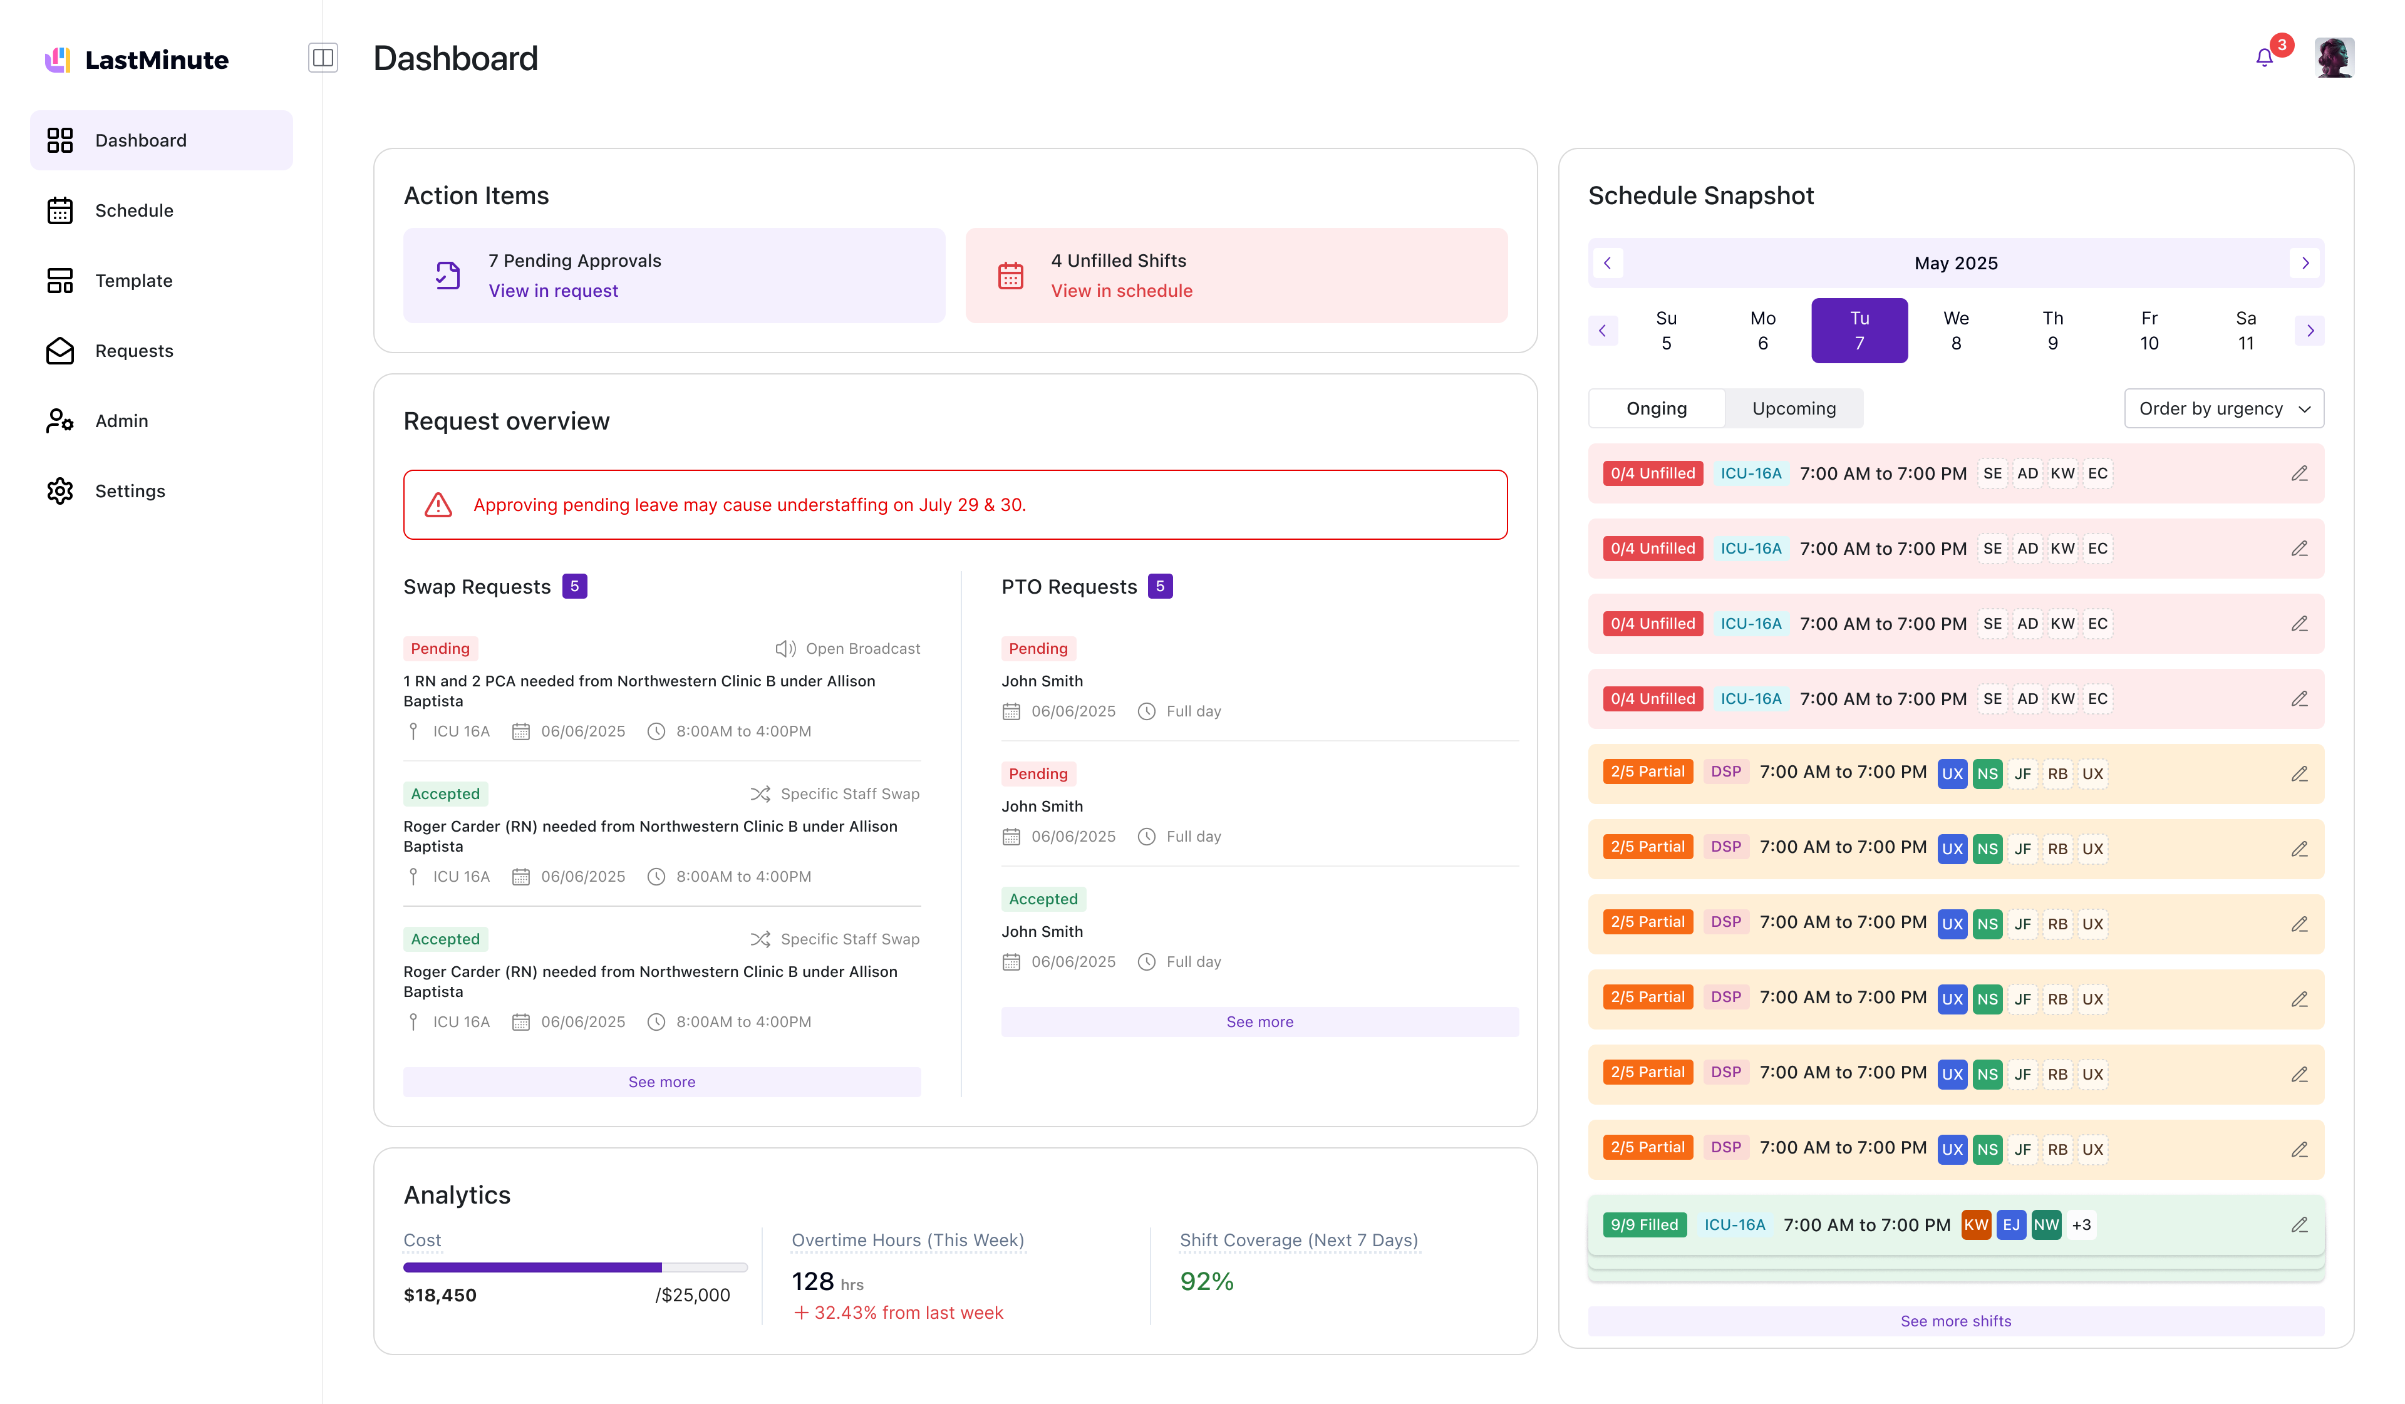Select Tuesday the 7th in the calendar
The image size is (2405, 1404).
click(1859, 330)
